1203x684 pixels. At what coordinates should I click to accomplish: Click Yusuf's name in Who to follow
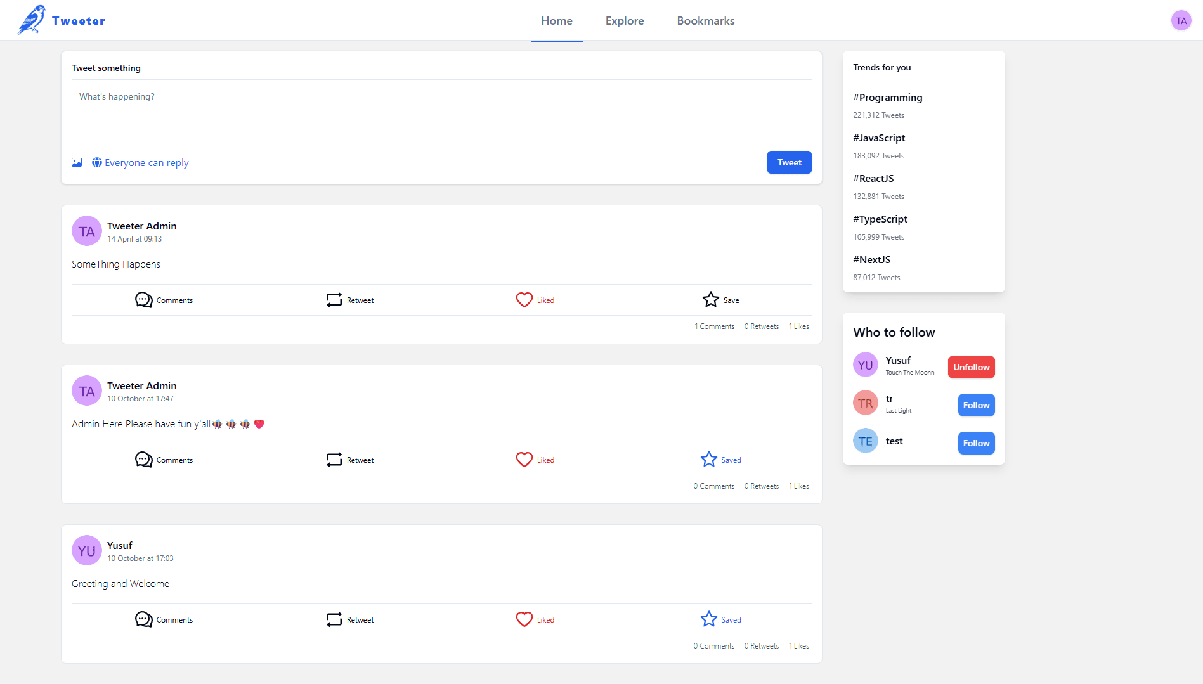click(x=898, y=361)
